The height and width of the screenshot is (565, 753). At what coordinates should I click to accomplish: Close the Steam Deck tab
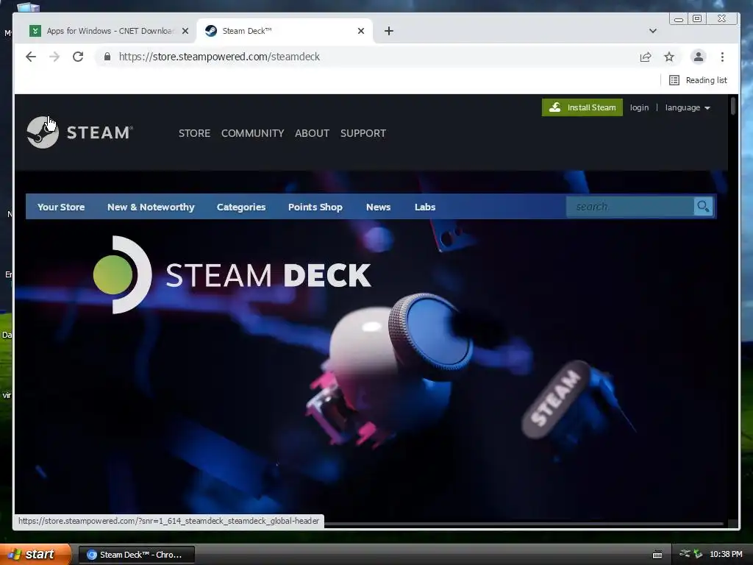(361, 31)
